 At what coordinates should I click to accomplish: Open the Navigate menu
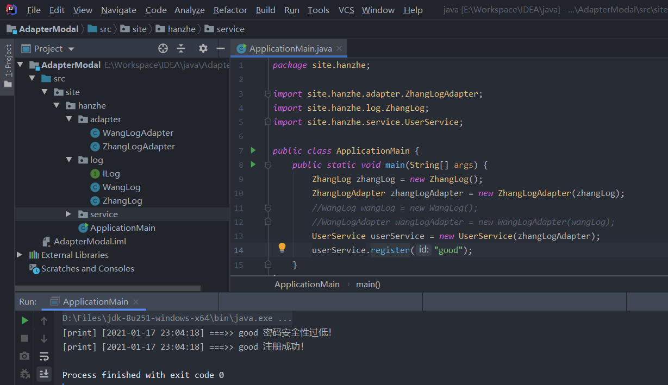coord(118,10)
